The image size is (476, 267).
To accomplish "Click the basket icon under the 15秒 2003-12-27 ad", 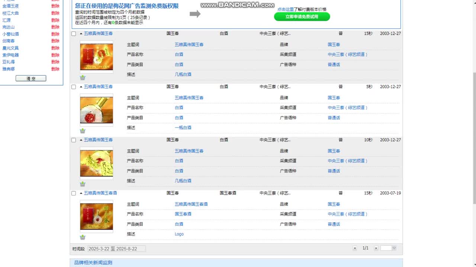I will 83,78.
